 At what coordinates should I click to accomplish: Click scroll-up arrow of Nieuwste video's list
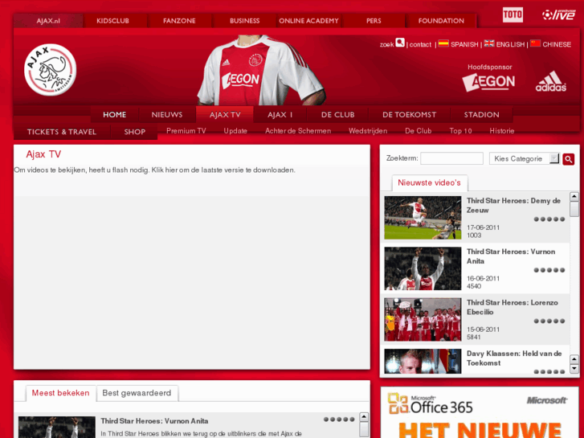(574, 196)
